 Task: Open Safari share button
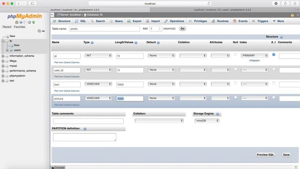pyautogui.click(x=285, y=3)
